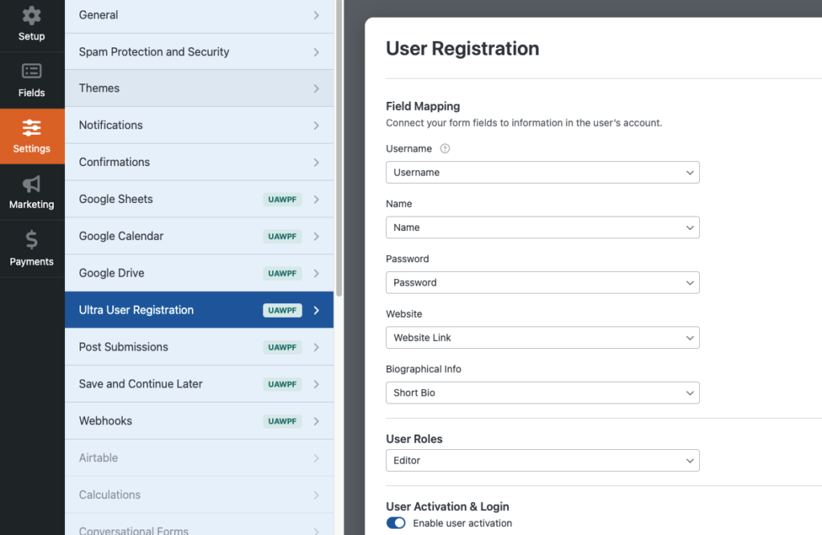Screen dimensions: 822x535
Task: Open the Username field mapping dropdown
Action: (x=542, y=172)
